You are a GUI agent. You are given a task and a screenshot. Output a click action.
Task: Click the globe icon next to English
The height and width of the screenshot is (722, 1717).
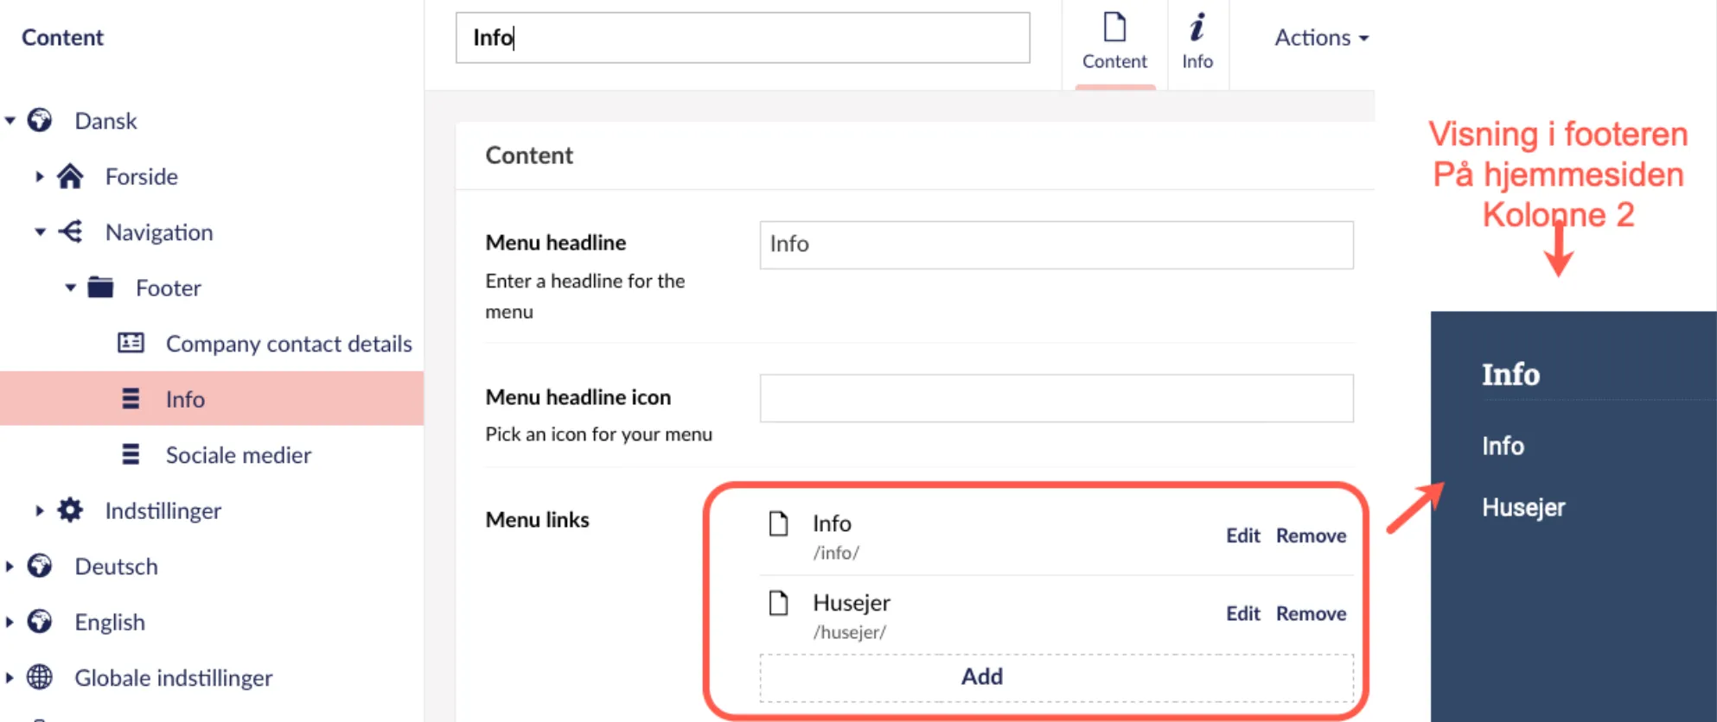(40, 621)
